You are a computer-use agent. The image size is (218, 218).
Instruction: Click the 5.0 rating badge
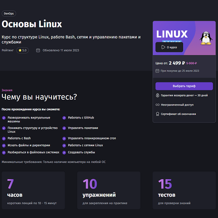coord(23,50)
